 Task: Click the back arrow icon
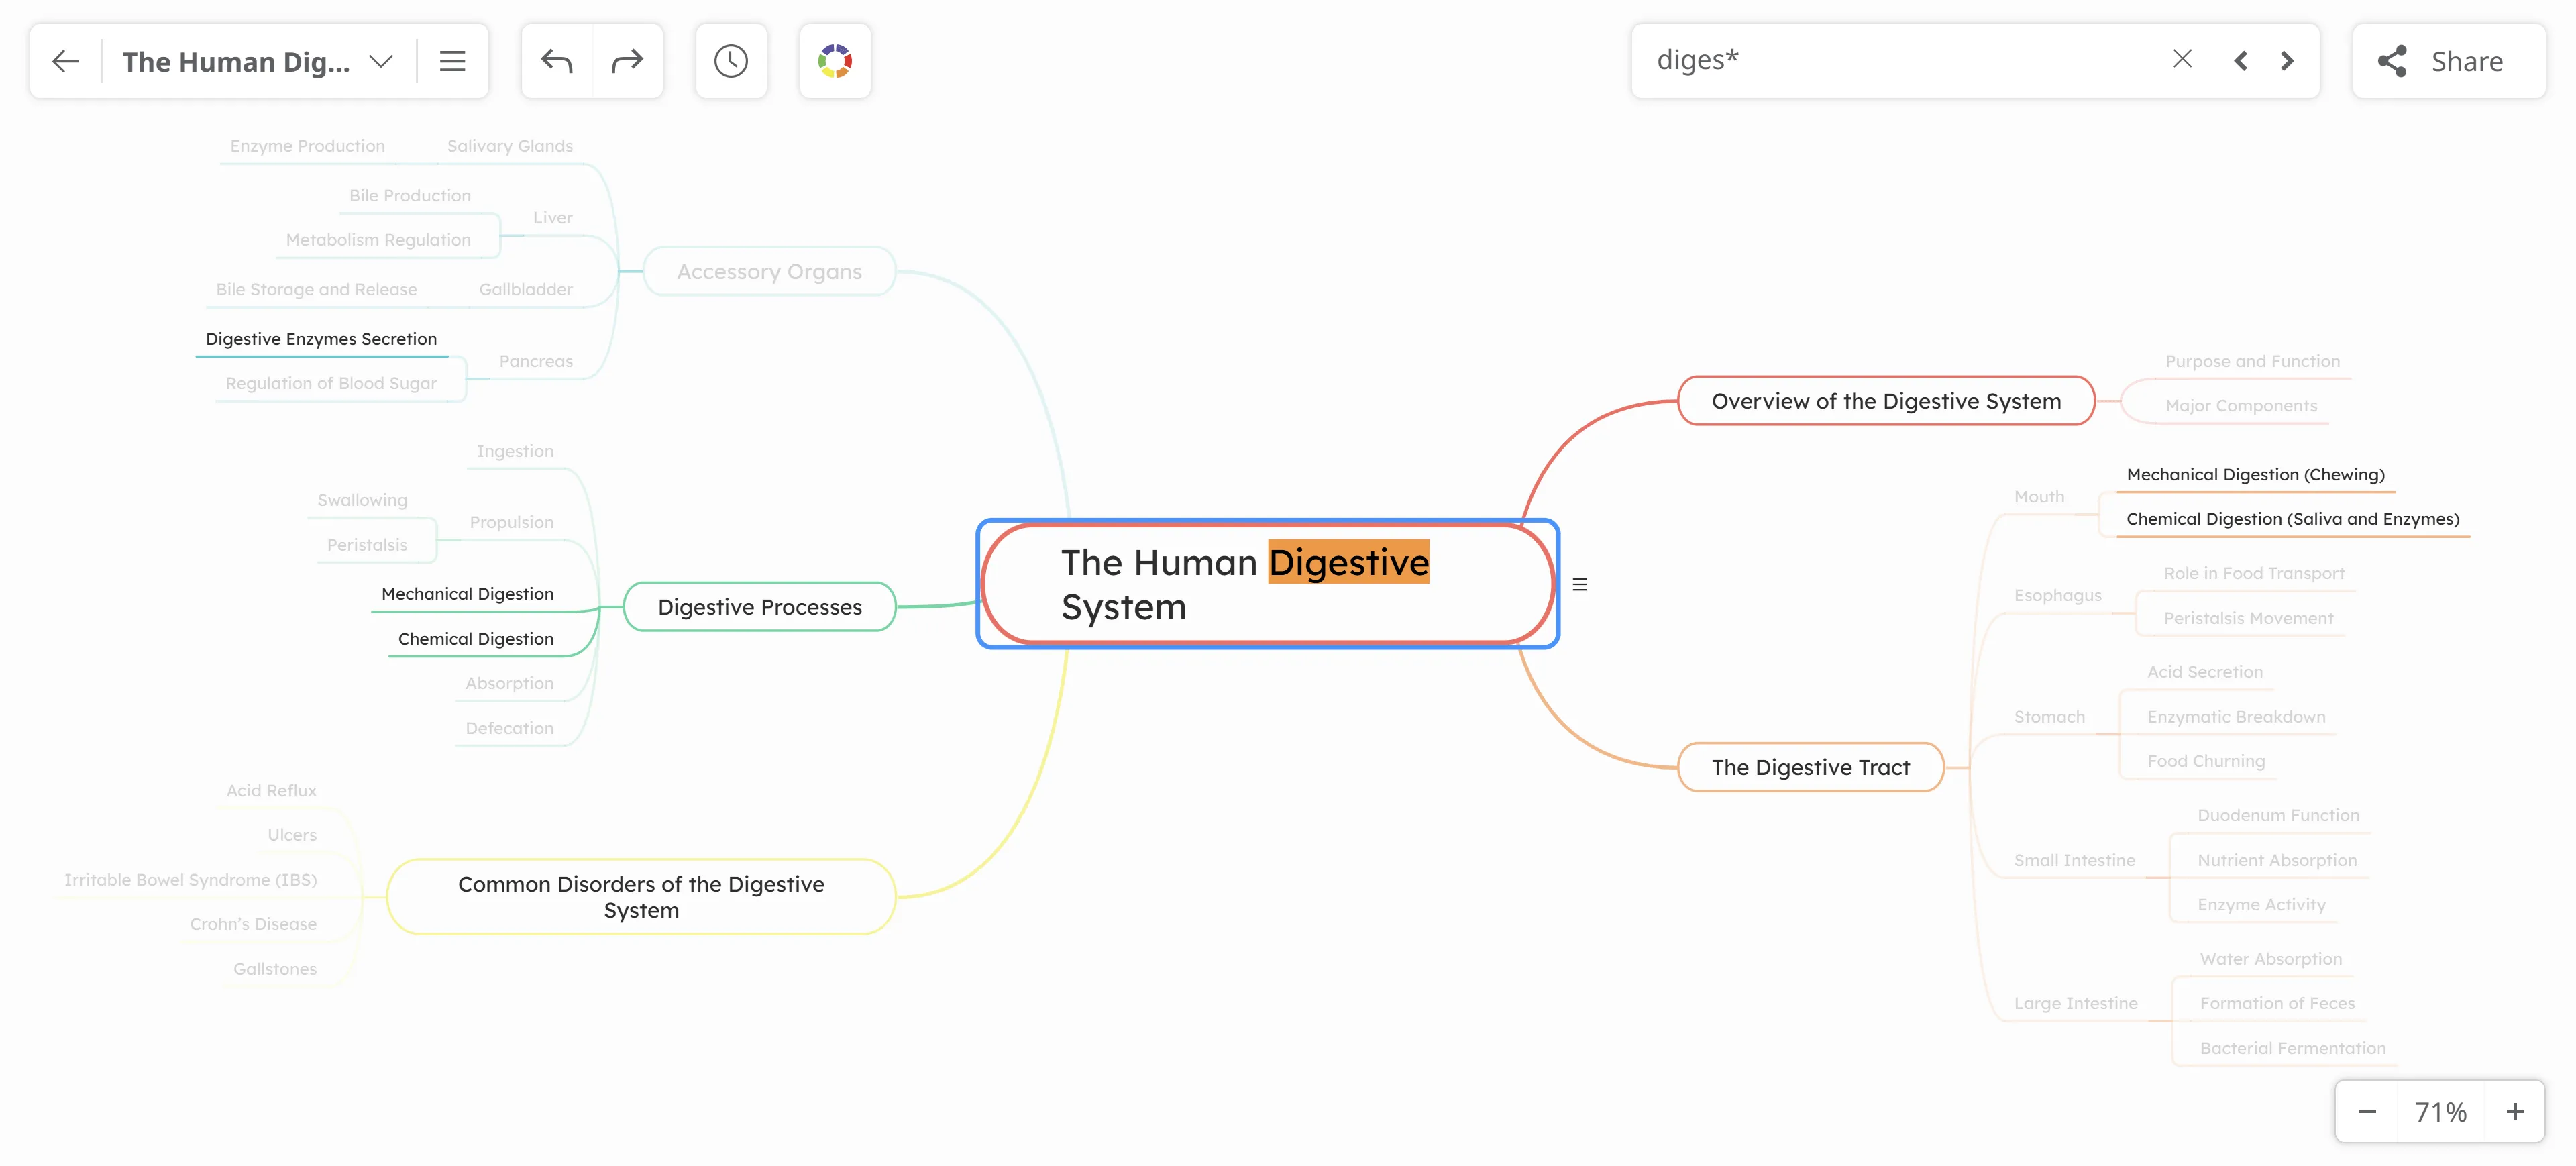[x=66, y=62]
